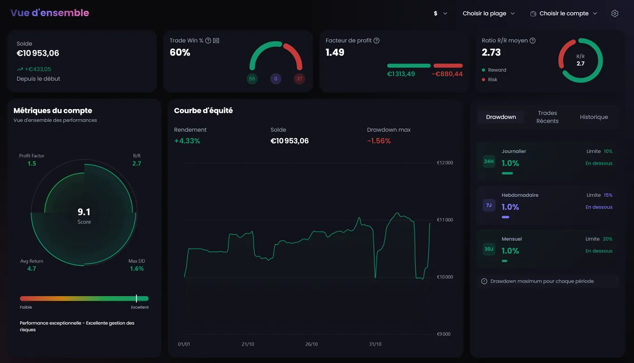
Task: Click the Depuis le début label
Action: tap(38, 79)
